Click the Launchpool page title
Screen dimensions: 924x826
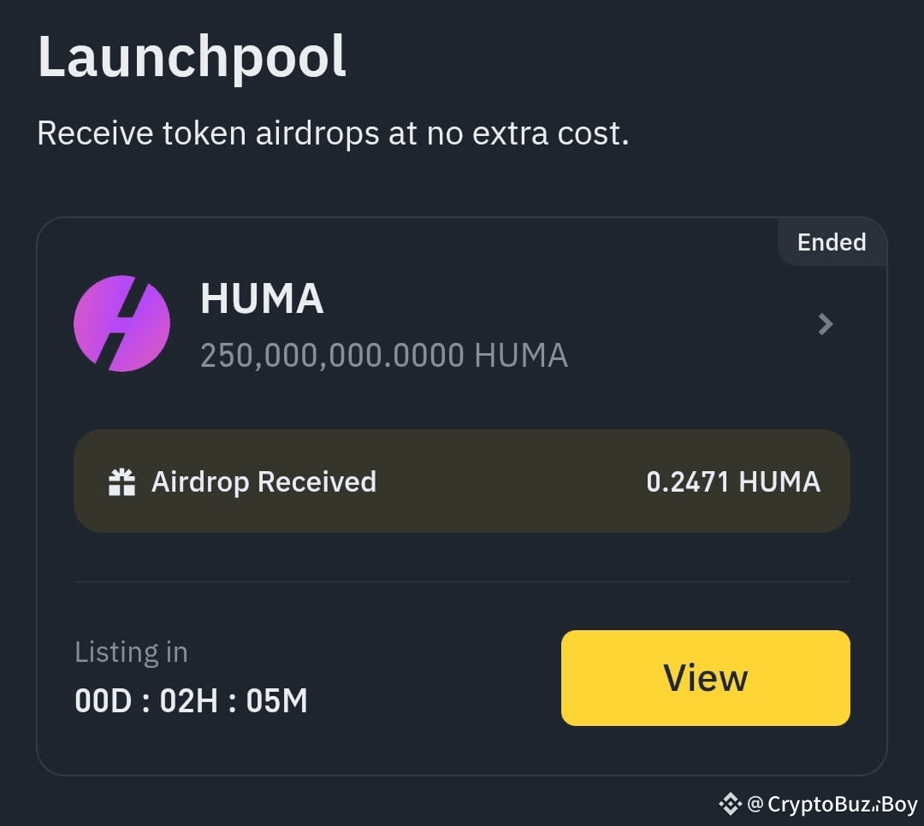192,55
